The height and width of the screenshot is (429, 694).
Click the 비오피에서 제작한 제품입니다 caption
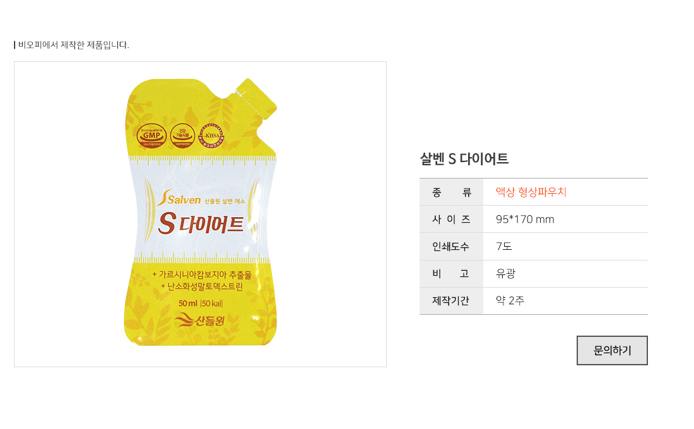(73, 45)
